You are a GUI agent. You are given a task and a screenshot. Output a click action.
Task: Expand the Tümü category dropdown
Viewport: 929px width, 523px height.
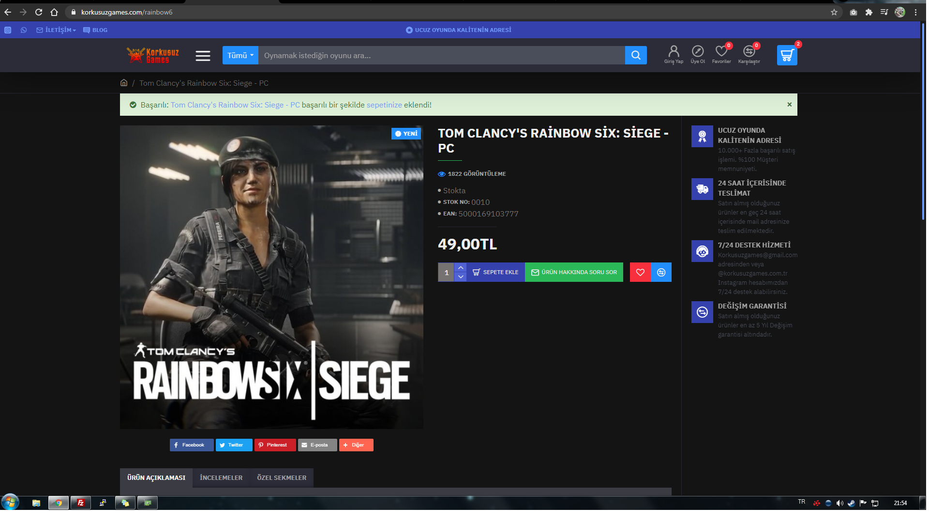tap(240, 55)
